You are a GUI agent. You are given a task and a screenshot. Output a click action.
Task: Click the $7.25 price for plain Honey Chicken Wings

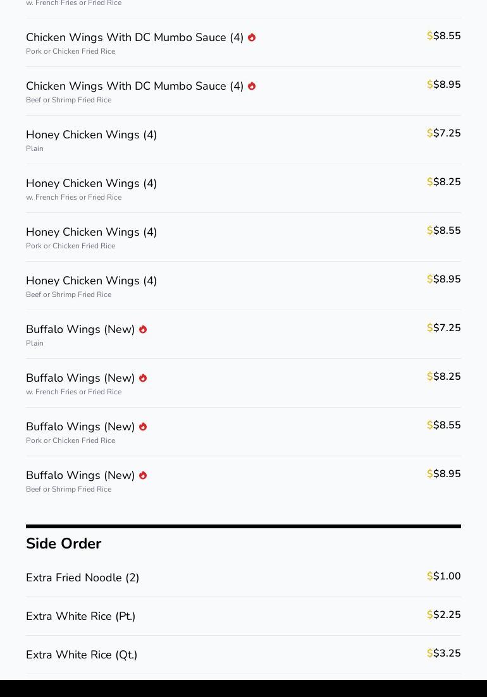[x=444, y=133]
